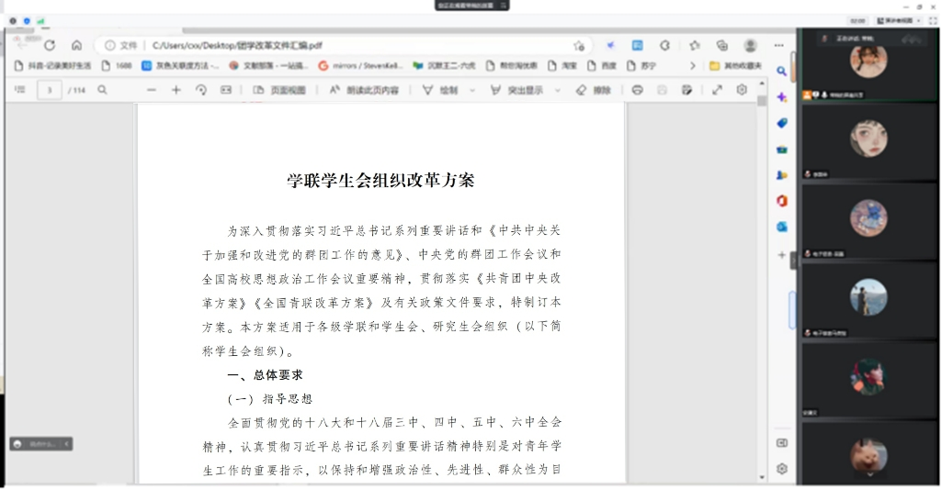The width and height of the screenshot is (941, 489).
Task: Click the PDF page number field
Action: (49, 90)
